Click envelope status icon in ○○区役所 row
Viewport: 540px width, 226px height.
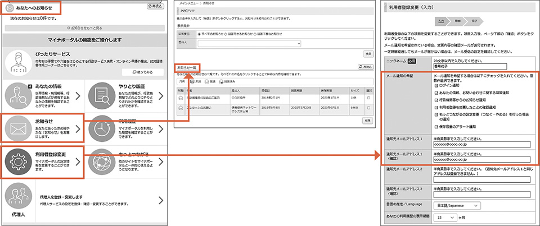point(181,98)
